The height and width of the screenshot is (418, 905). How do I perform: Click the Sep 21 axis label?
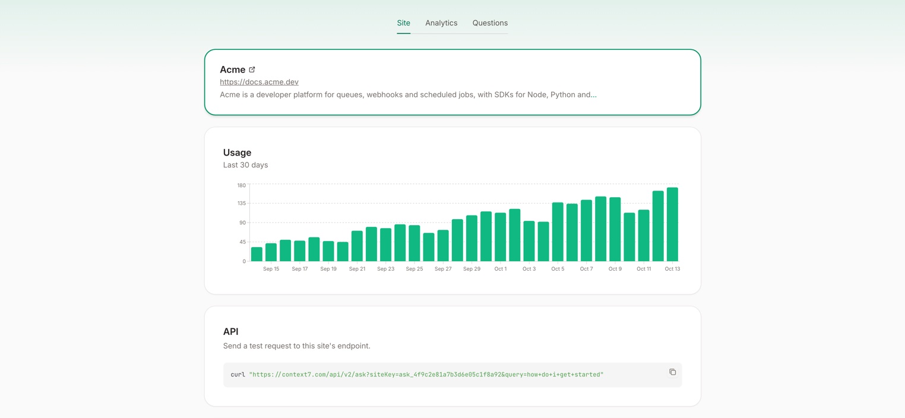pos(357,269)
